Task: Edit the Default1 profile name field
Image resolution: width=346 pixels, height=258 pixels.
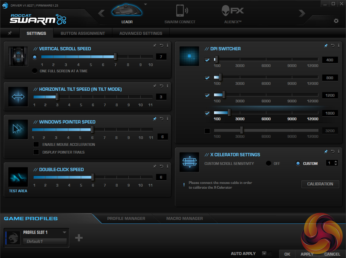Action: click(45, 241)
